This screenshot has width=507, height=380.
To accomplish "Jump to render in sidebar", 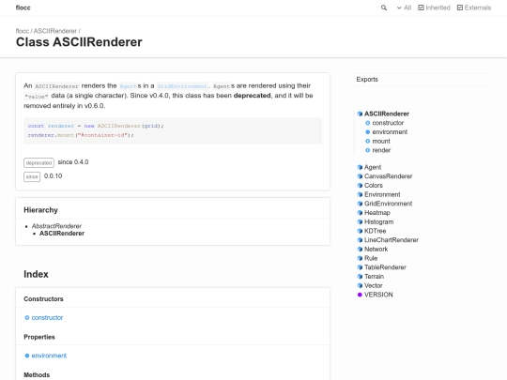I will click(381, 150).
